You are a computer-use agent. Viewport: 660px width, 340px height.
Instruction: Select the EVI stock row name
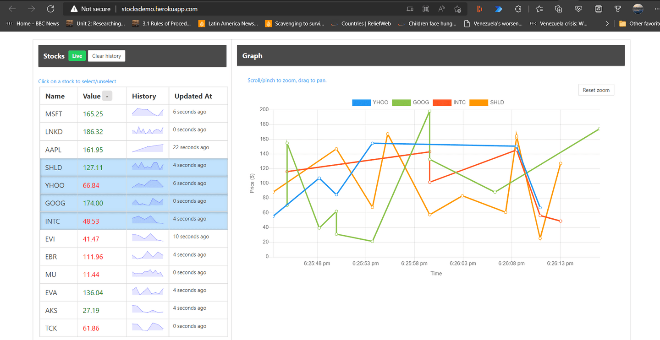pyautogui.click(x=50, y=239)
